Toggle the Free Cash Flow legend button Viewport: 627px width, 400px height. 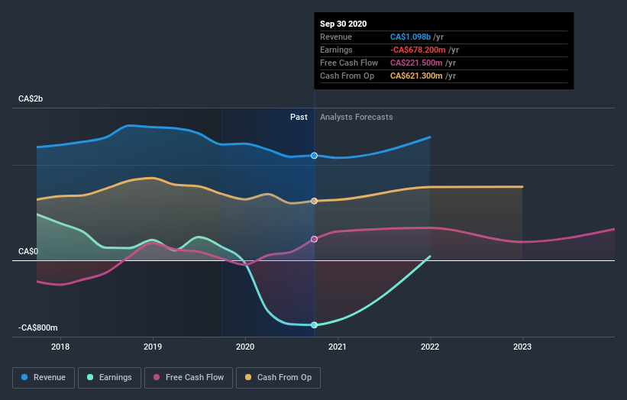(x=189, y=378)
